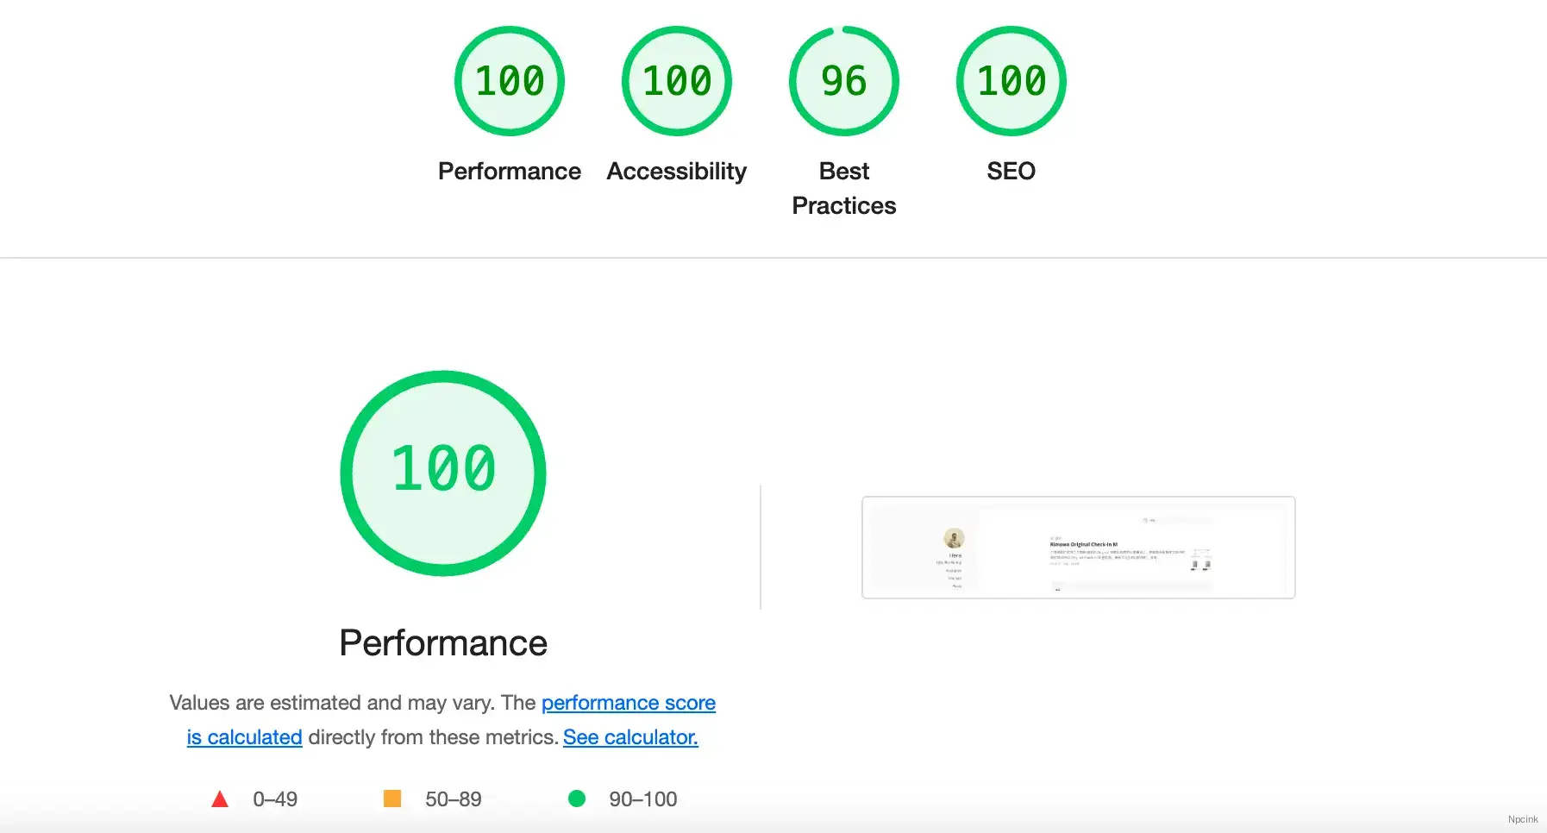Click the 90–100 score range indicator
This screenshot has height=833, width=1547.
(x=642, y=799)
